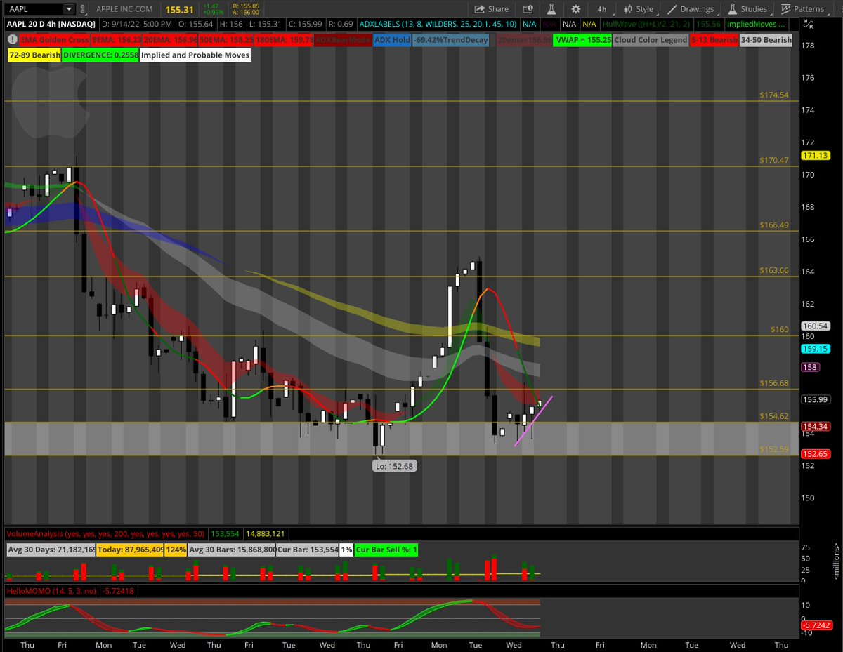Click the 5-13 Bearish label
843x652 pixels.
[714, 40]
